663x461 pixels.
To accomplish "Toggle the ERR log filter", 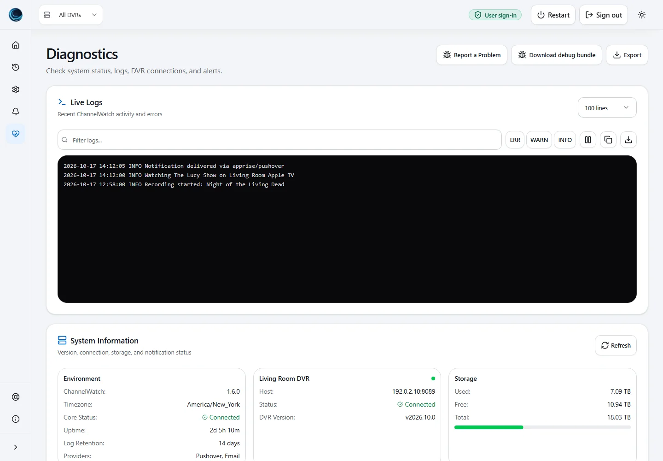I will click(x=515, y=140).
